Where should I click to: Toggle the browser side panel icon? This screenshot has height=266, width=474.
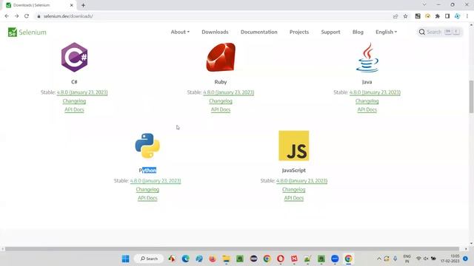click(447, 16)
